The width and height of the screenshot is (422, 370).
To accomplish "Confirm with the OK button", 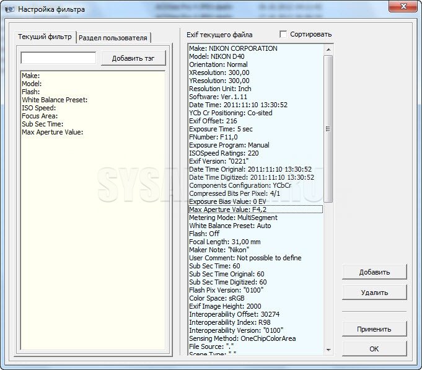I will 374,349.
